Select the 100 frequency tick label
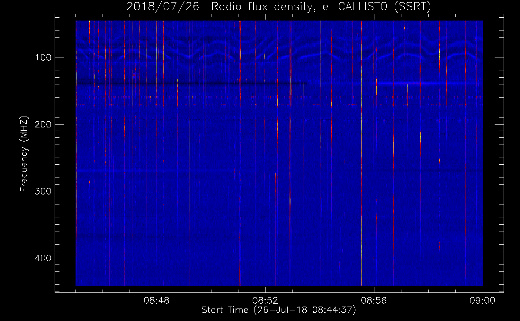The height and width of the screenshot is (321, 520). [43, 57]
